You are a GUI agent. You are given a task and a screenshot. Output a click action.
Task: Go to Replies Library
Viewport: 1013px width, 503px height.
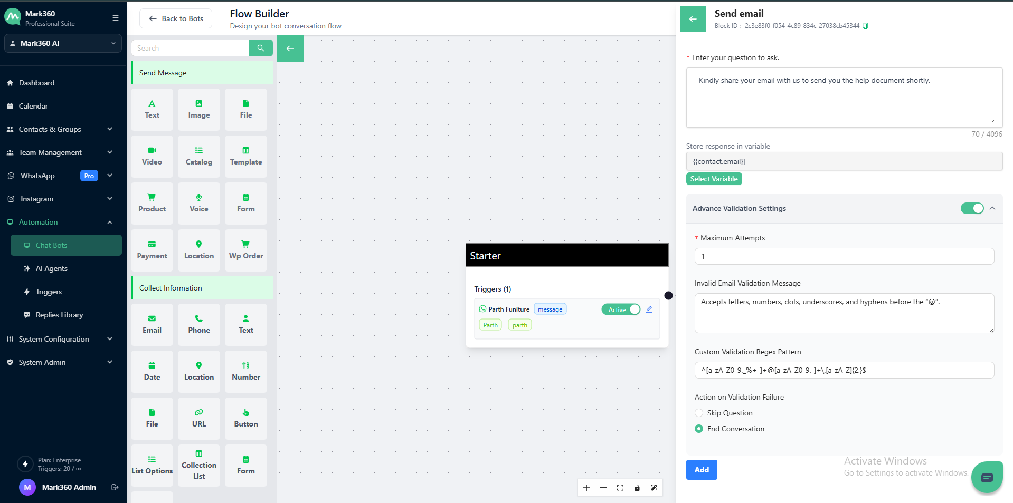pos(59,315)
